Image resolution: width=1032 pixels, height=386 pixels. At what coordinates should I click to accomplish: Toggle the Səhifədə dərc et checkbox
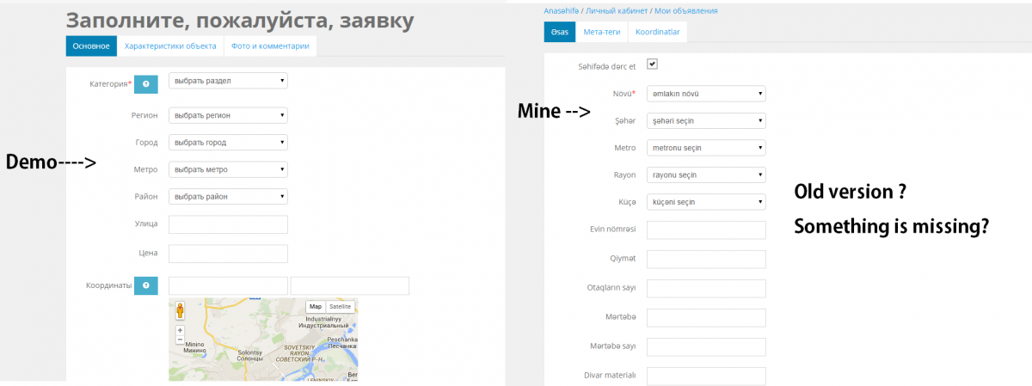[x=652, y=64]
